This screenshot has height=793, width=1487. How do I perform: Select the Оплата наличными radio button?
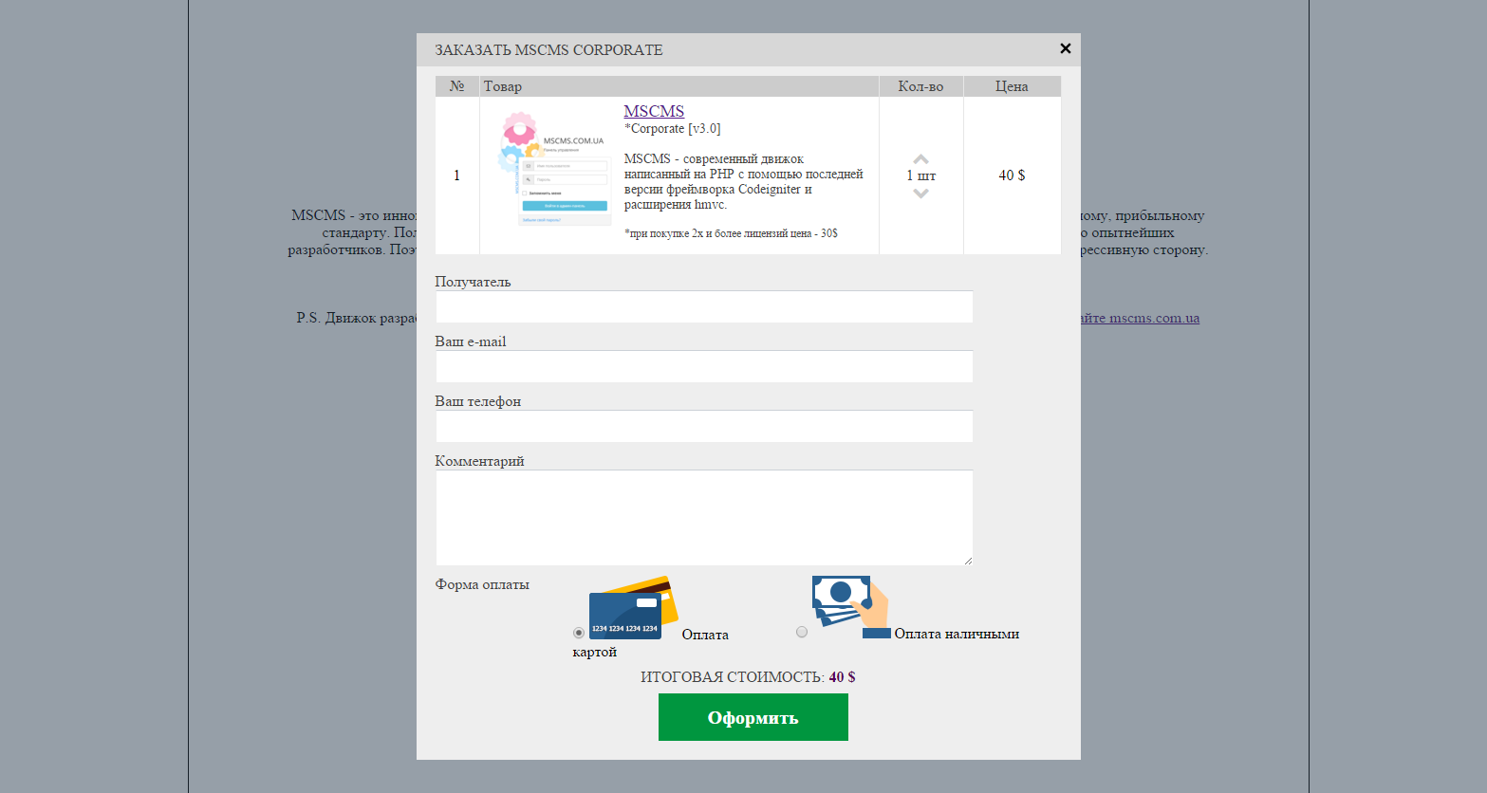click(x=802, y=632)
